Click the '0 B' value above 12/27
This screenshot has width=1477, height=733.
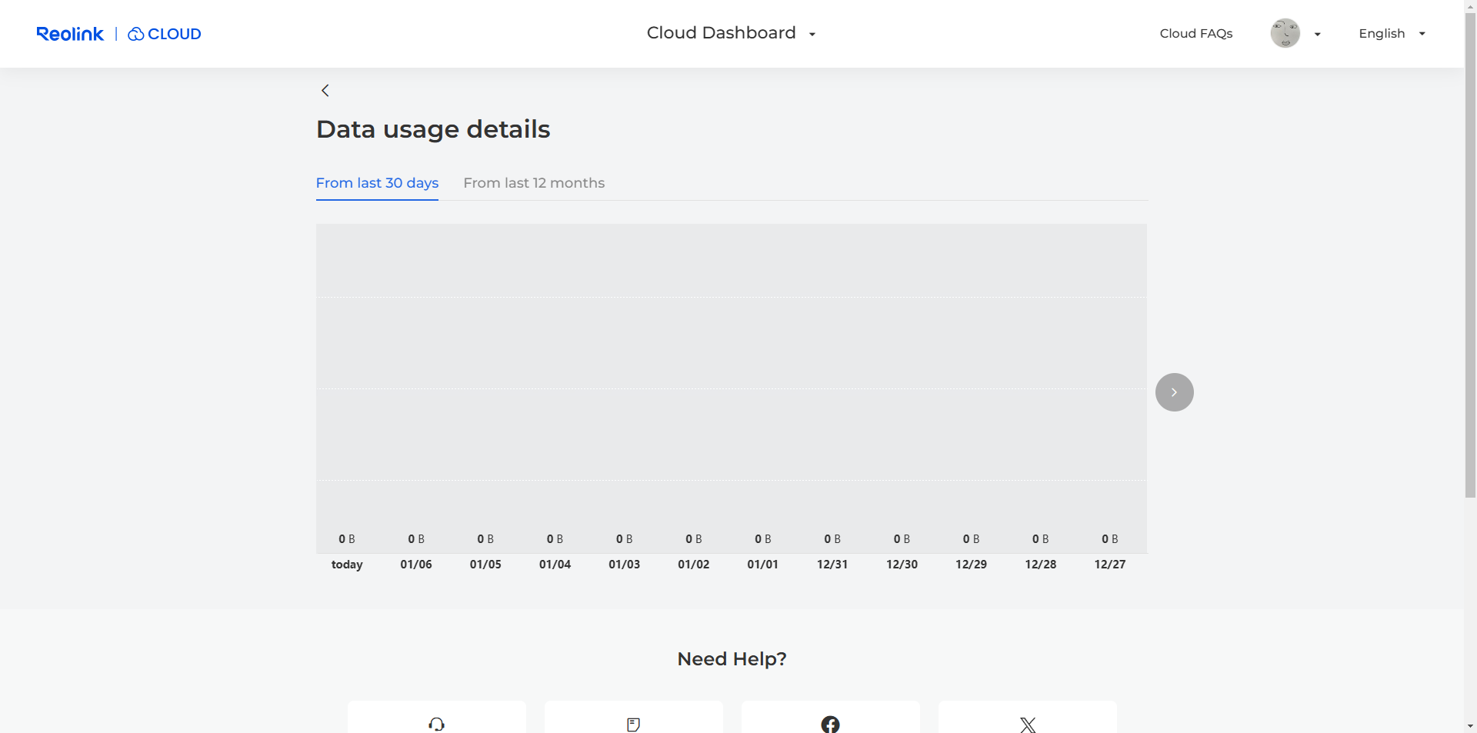1110,539
